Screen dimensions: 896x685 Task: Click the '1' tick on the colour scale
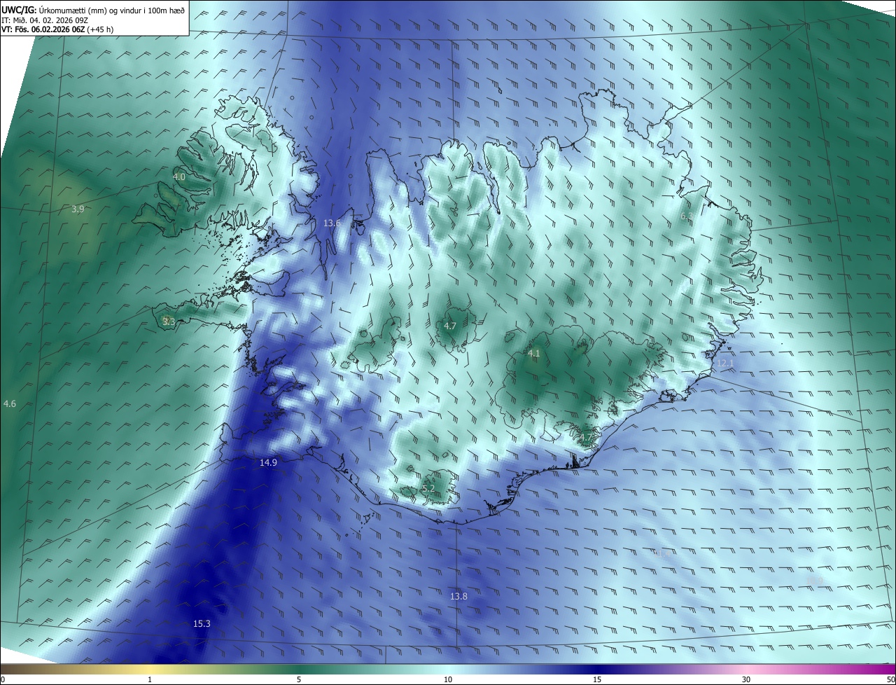(x=150, y=679)
